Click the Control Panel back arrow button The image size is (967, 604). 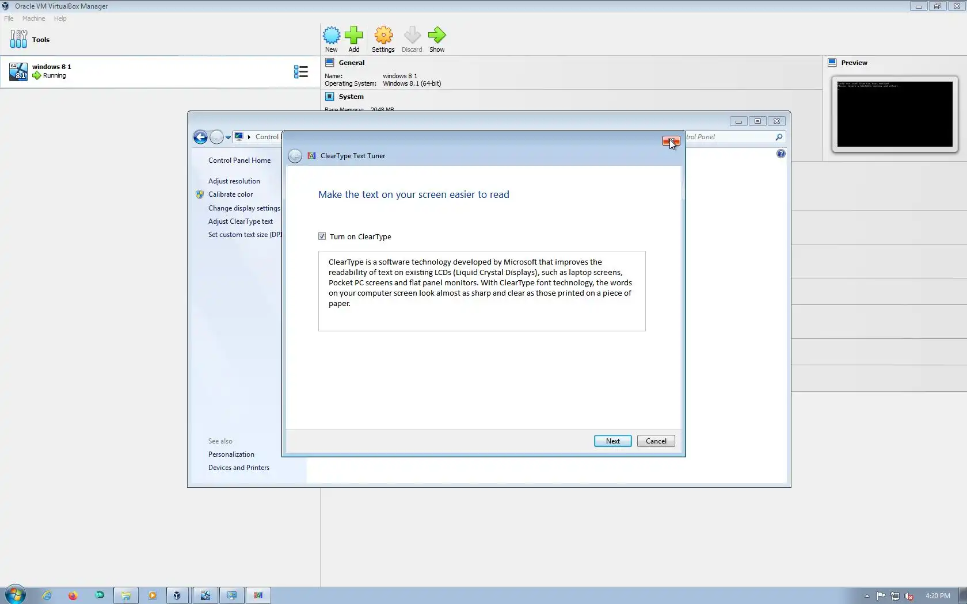pos(200,137)
